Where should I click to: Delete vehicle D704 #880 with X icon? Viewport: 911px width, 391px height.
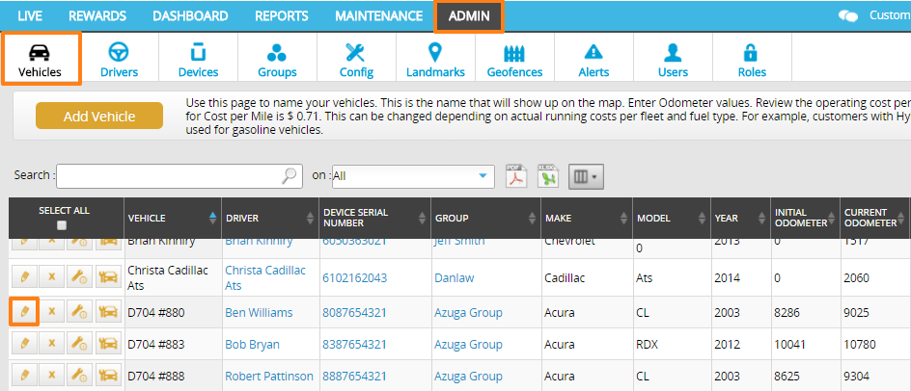pyautogui.click(x=52, y=312)
